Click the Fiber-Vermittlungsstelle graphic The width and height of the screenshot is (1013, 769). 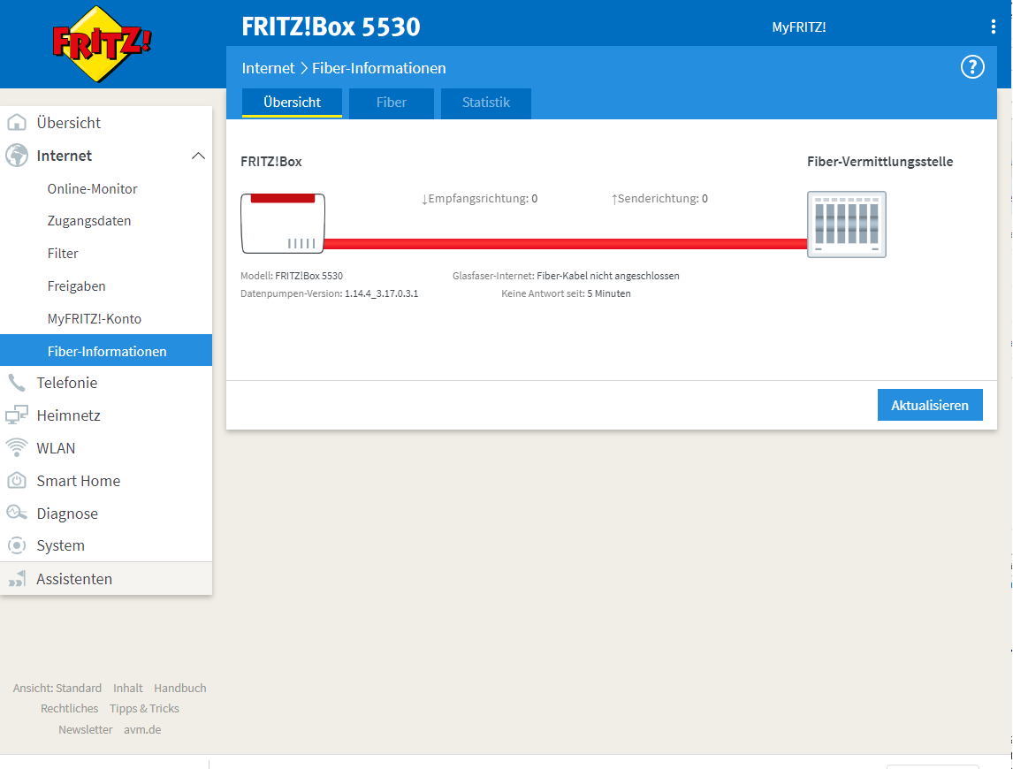tap(846, 225)
